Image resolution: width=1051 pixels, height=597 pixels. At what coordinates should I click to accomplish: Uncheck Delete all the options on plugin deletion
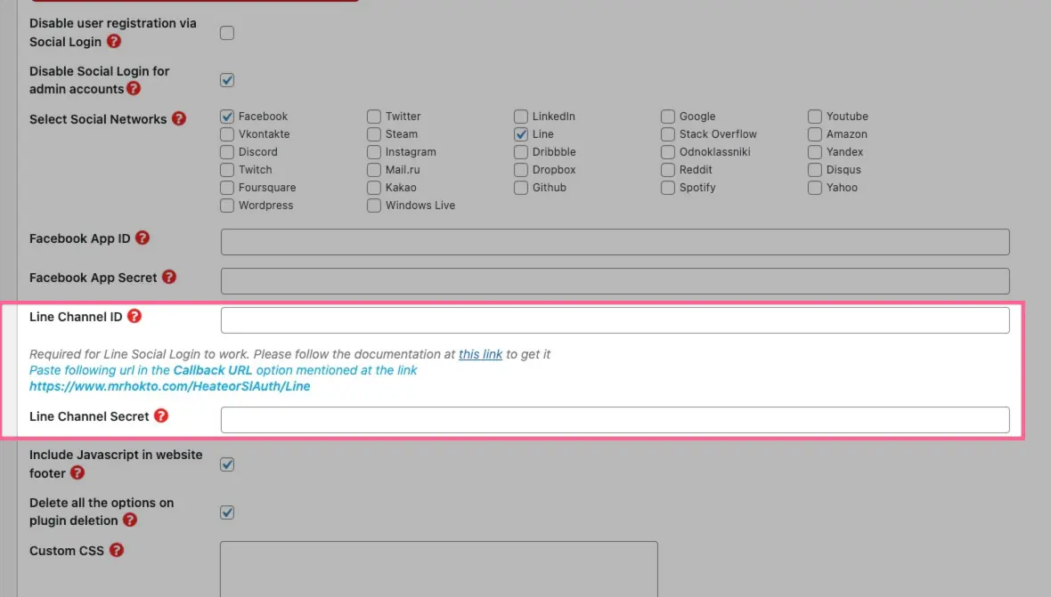tap(227, 512)
